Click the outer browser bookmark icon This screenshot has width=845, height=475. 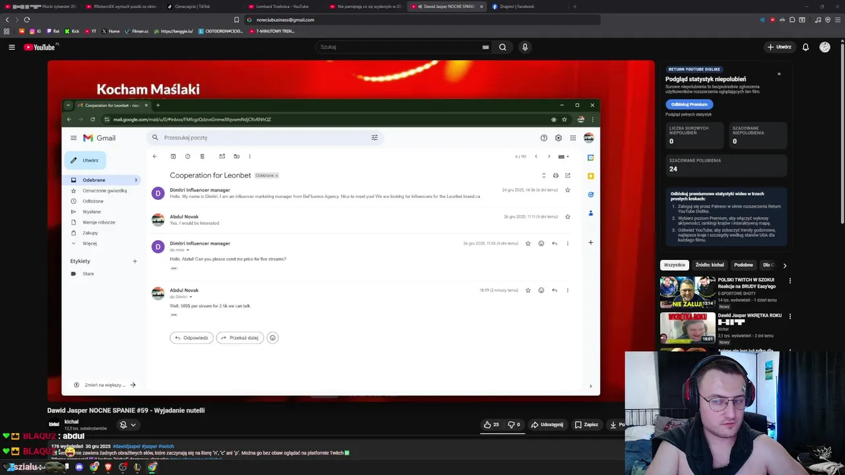[x=236, y=20]
